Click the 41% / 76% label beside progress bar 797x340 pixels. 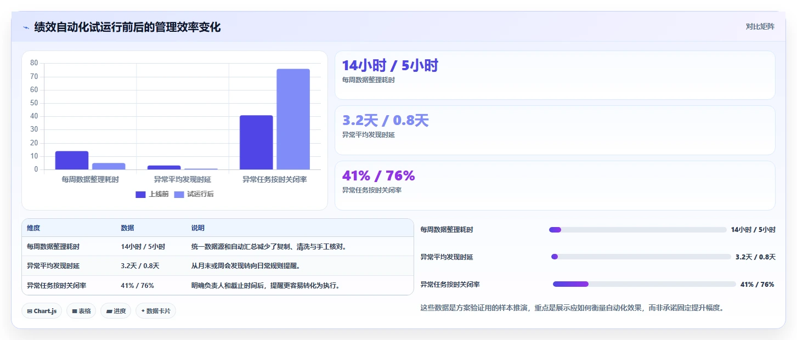(757, 285)
